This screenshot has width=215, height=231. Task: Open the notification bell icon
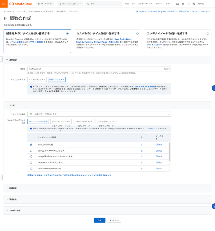click(183, 4)
